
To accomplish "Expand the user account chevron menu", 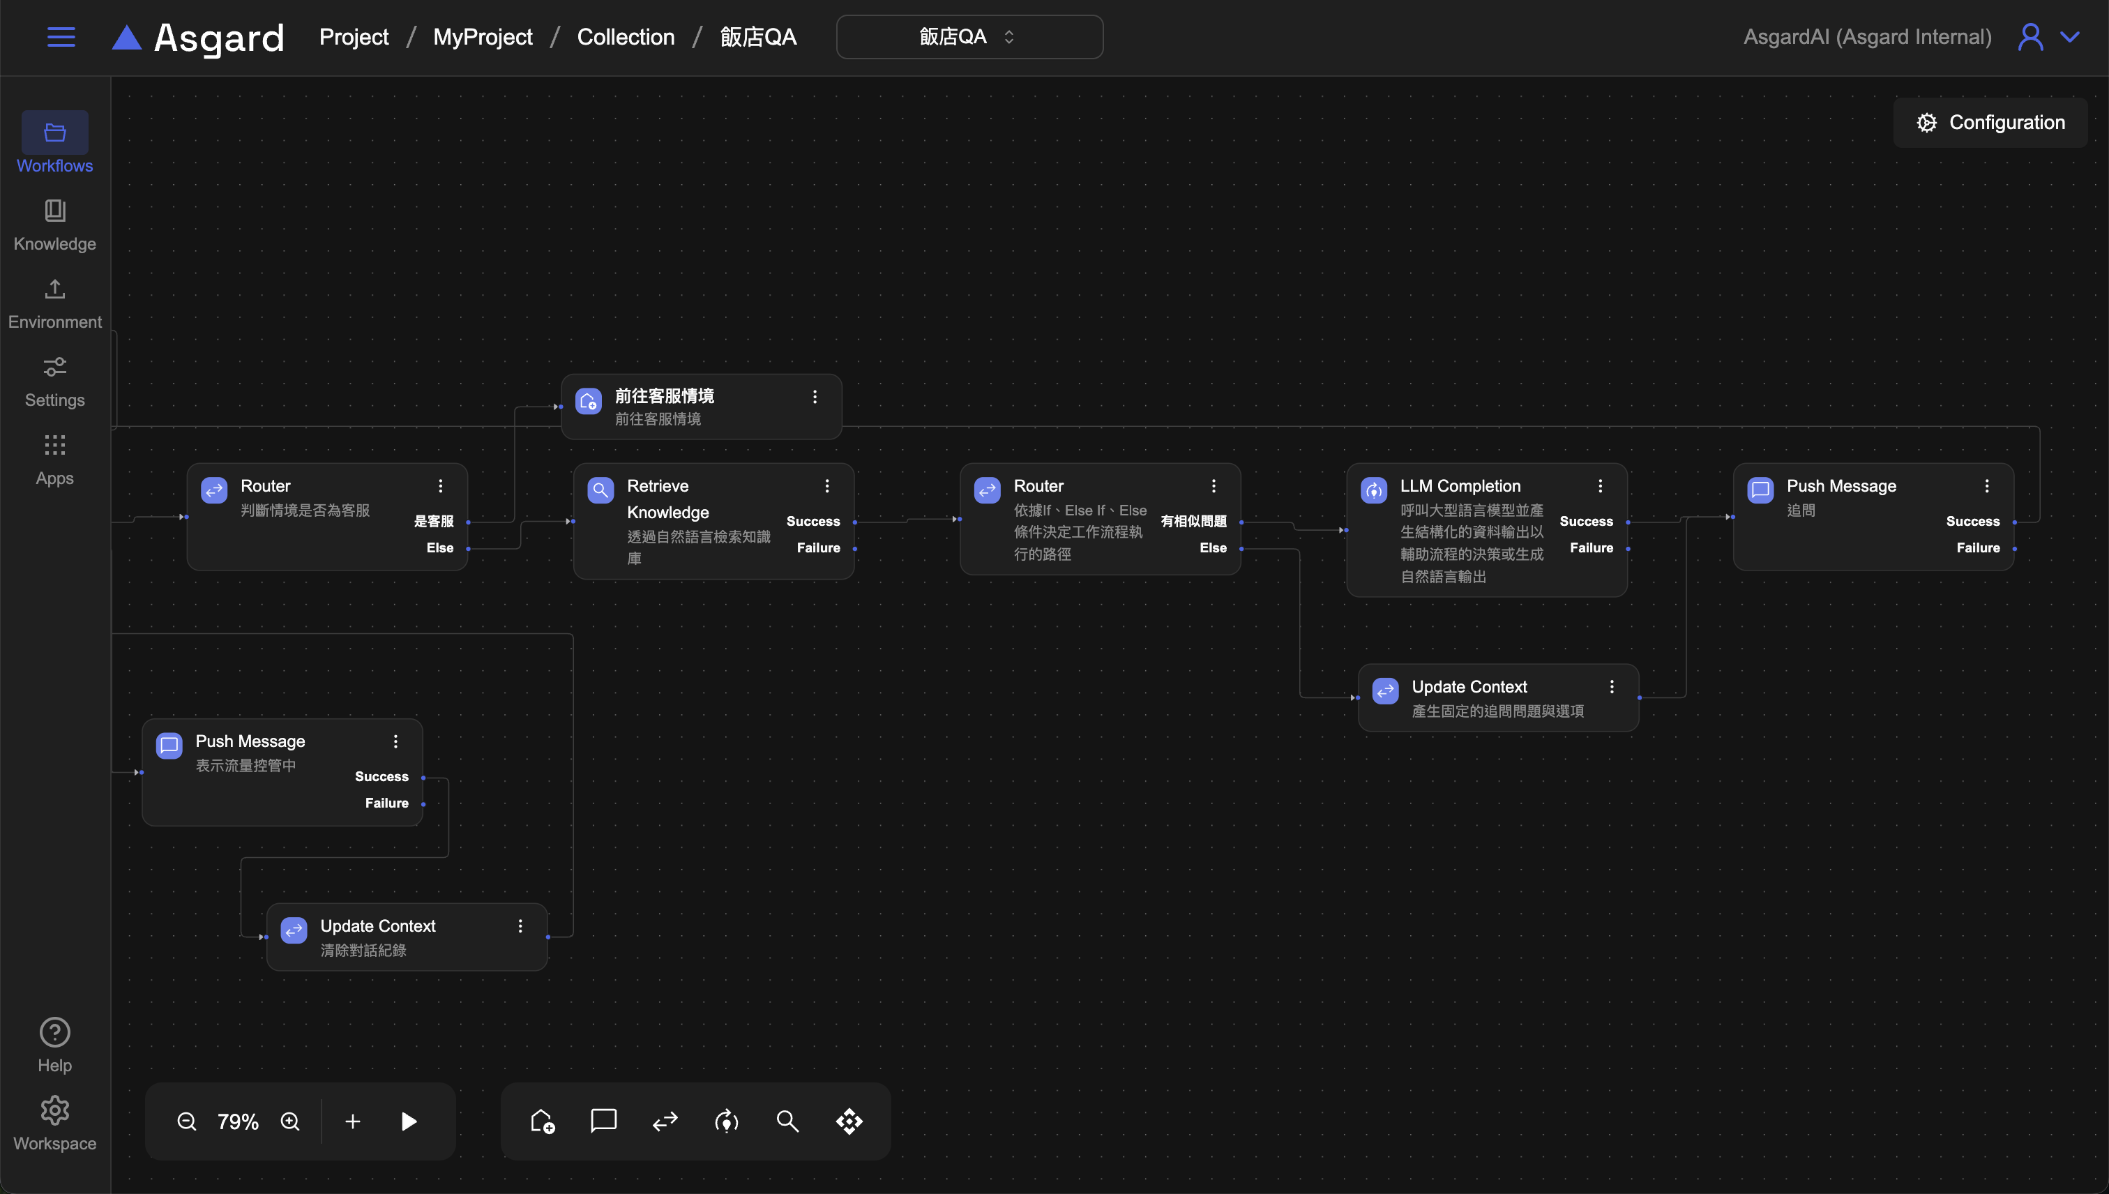I will (x=2070, y=37).
